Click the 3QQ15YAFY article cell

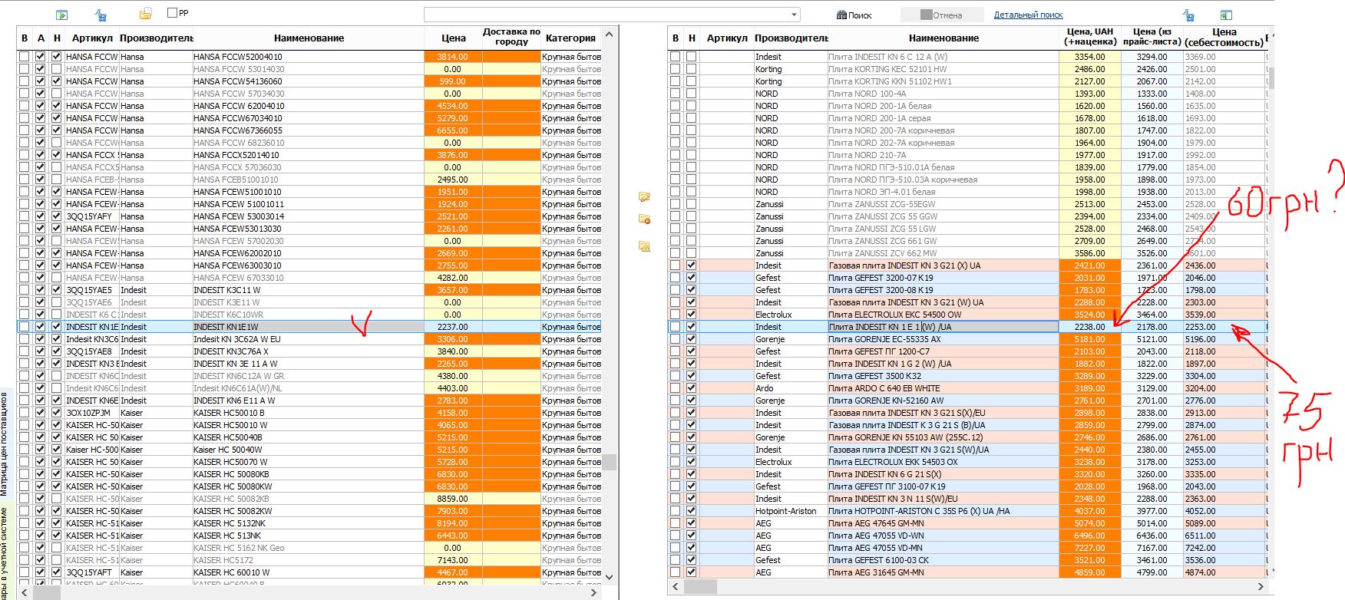pos(91,216)
